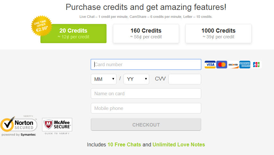This screenshot has width=274, height=155.
Task: Submit payment with the Checkout button
Action: pos(146,125)
